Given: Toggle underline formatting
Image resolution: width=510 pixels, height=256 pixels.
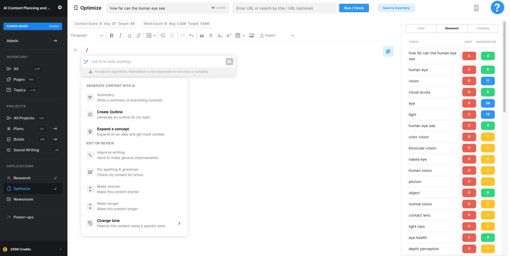Looking at the screenshot, I should click(129, 36).
